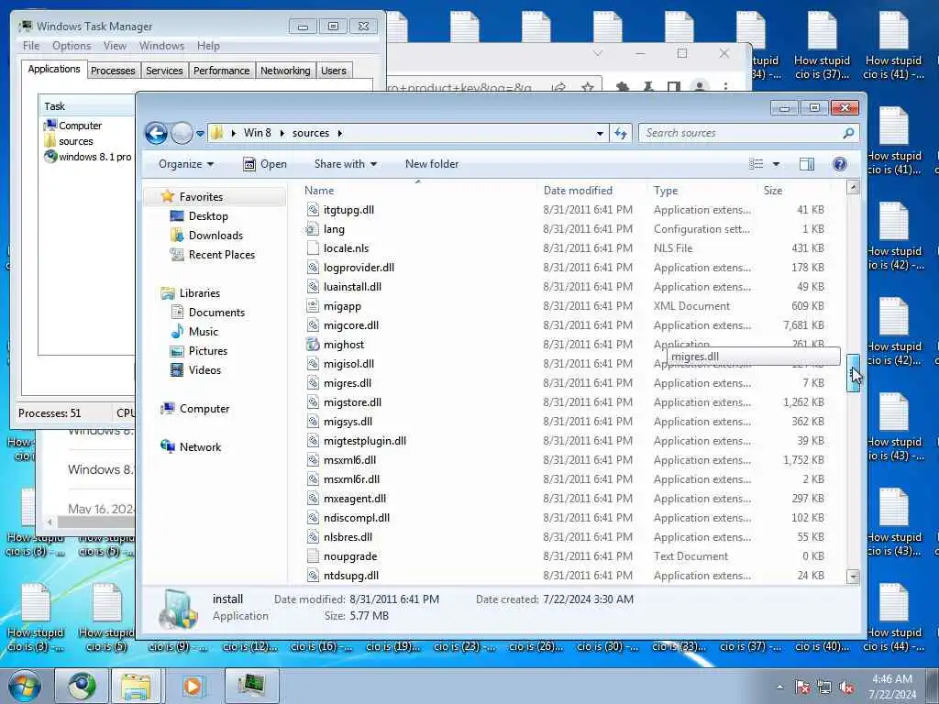Screen dimensions: 939x704
Task: Open the Organize dropdown menu
Action: coord(185,164)
